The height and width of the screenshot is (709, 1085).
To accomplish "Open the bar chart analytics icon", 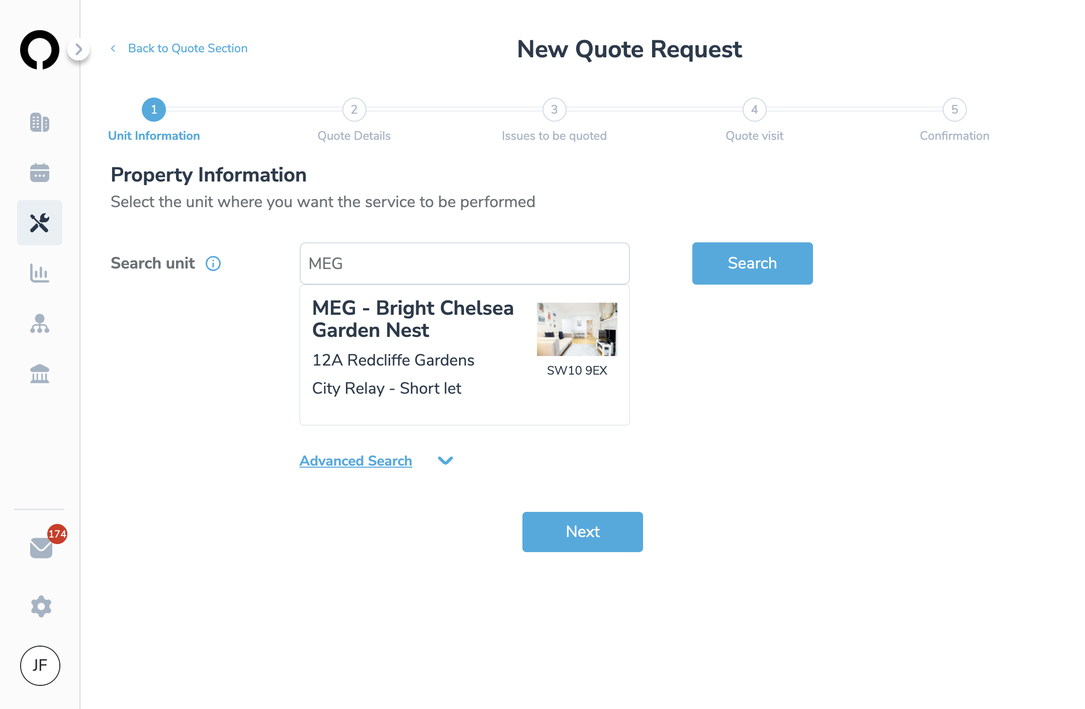I will pyautogui.click(x=40, y=273).
